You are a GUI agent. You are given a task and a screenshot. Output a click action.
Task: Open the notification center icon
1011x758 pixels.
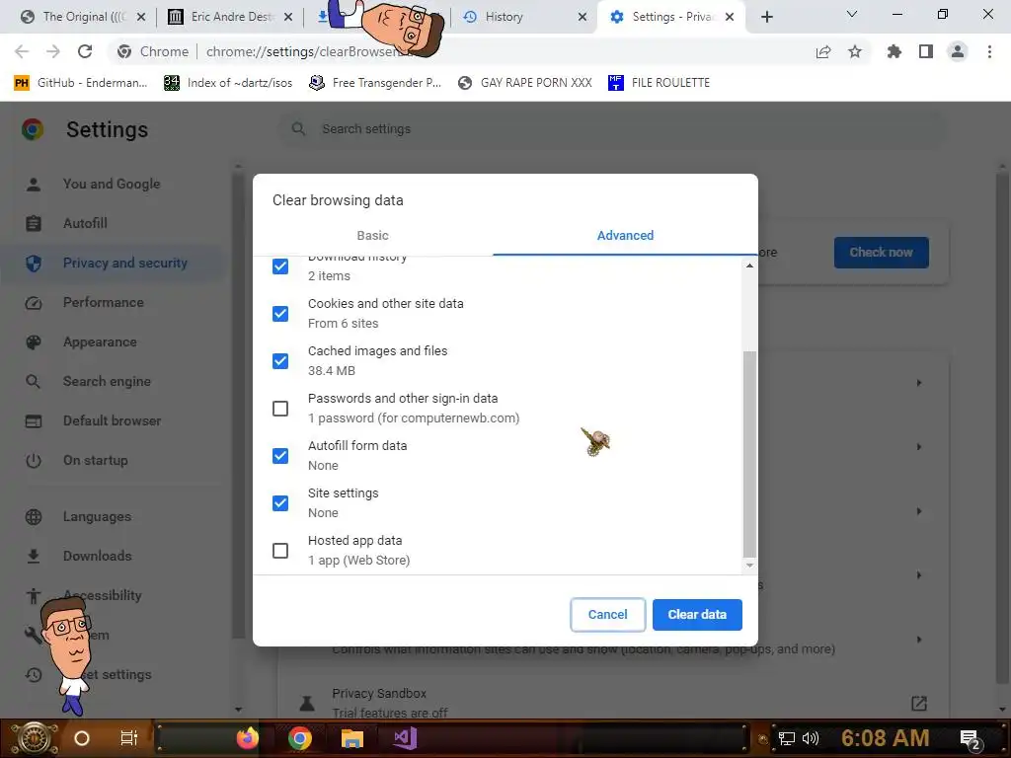pyautogui.click(x=971, y=739)
